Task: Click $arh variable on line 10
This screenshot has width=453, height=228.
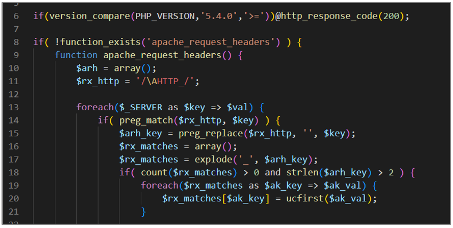Action: tap(87, 68)
